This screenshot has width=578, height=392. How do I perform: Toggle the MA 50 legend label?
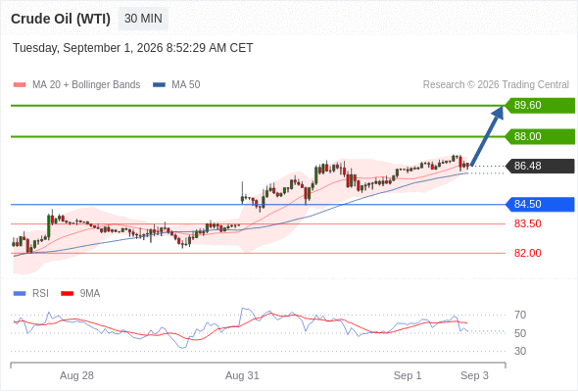coord(186,85)
